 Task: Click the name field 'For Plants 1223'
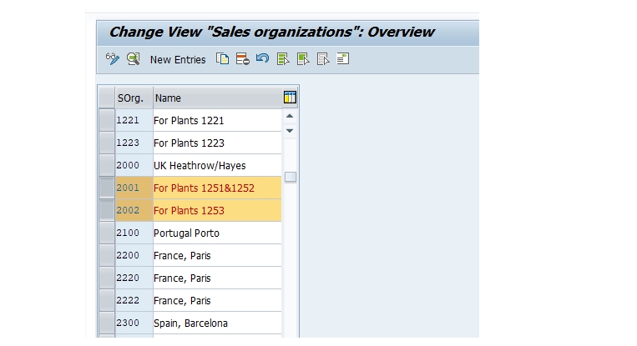click(217, 143)
